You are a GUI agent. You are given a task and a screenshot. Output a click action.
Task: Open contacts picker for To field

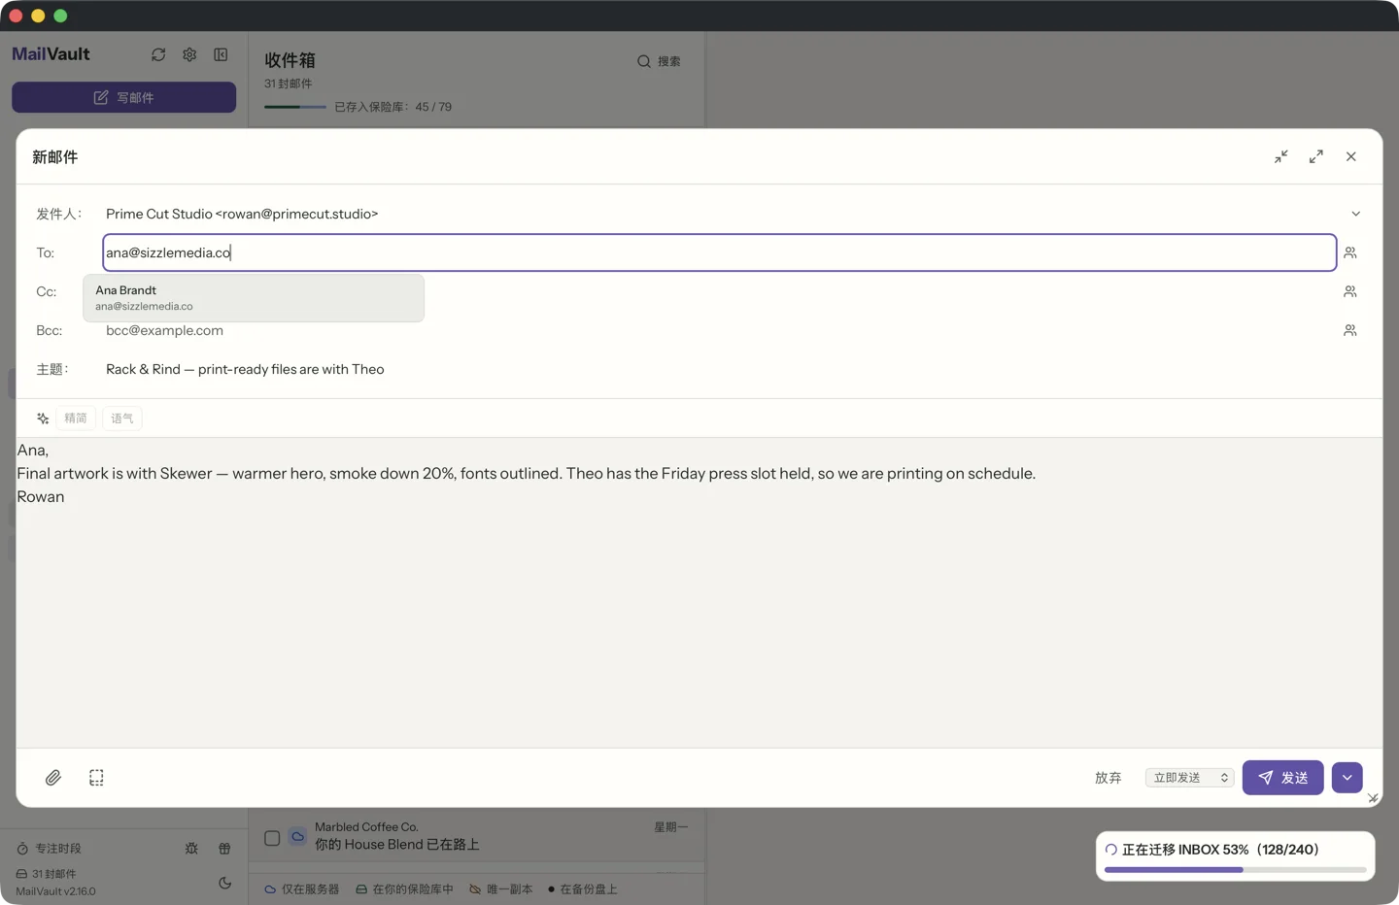coord(1350,252)
